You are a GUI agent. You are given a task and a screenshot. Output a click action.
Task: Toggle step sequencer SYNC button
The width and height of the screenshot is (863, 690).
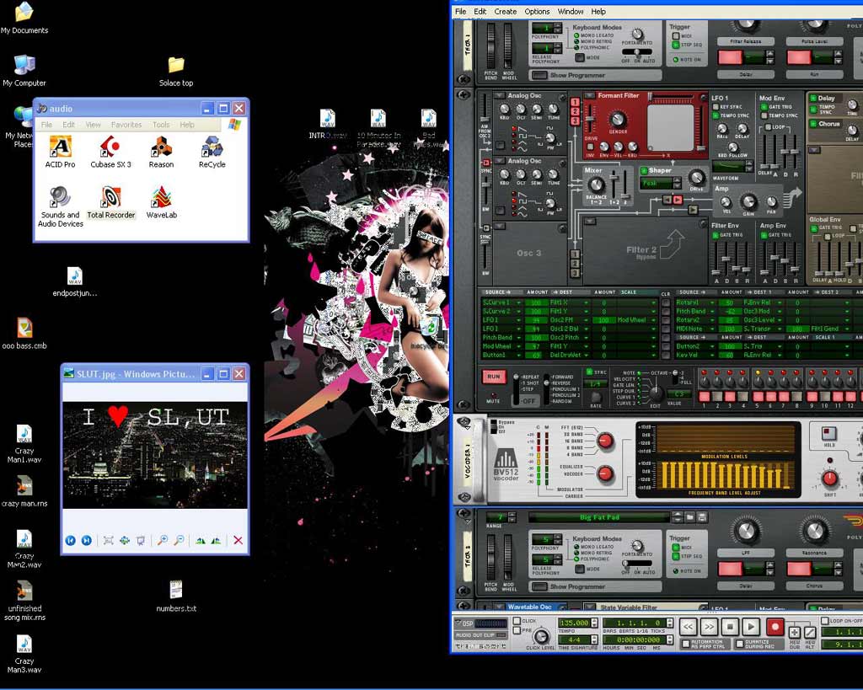click(589, 372)
